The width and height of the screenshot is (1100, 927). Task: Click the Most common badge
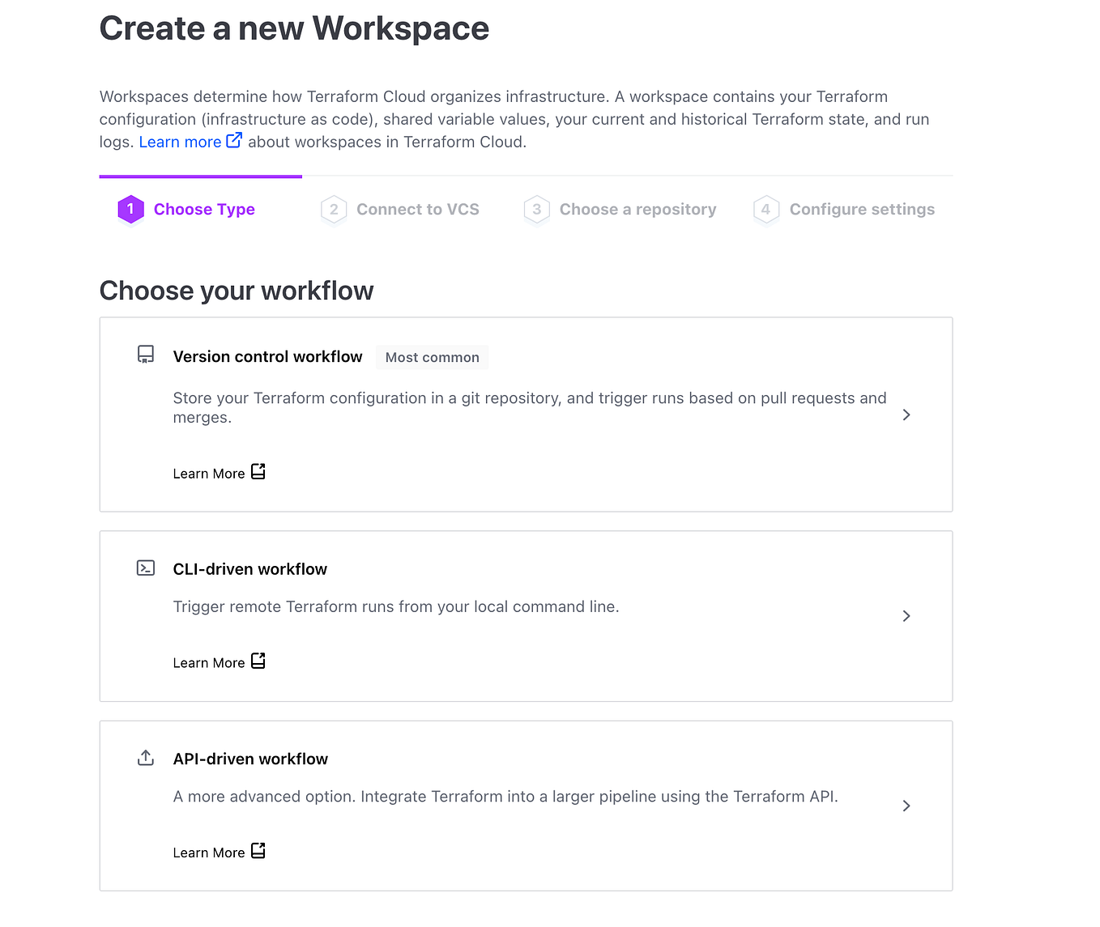tap(432, 357)
